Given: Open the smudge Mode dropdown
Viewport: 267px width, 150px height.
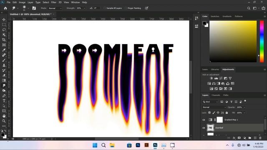Looking at the screenshot, I should pos(55,8).
